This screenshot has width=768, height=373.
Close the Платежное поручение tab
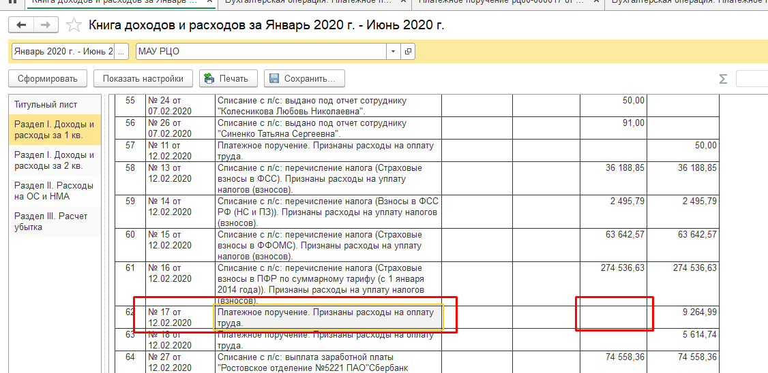595,2
